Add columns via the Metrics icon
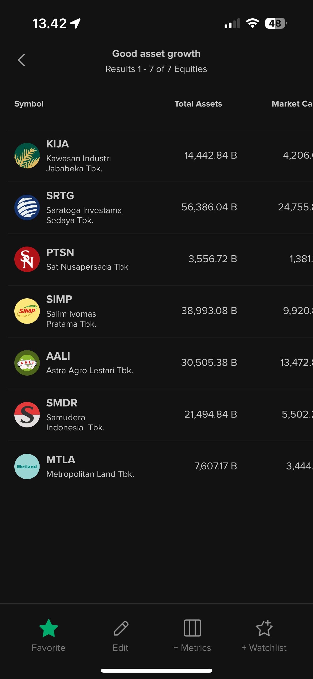Viewport: 313px width, 679px height. pyautogui.click(x=192, y=628)
